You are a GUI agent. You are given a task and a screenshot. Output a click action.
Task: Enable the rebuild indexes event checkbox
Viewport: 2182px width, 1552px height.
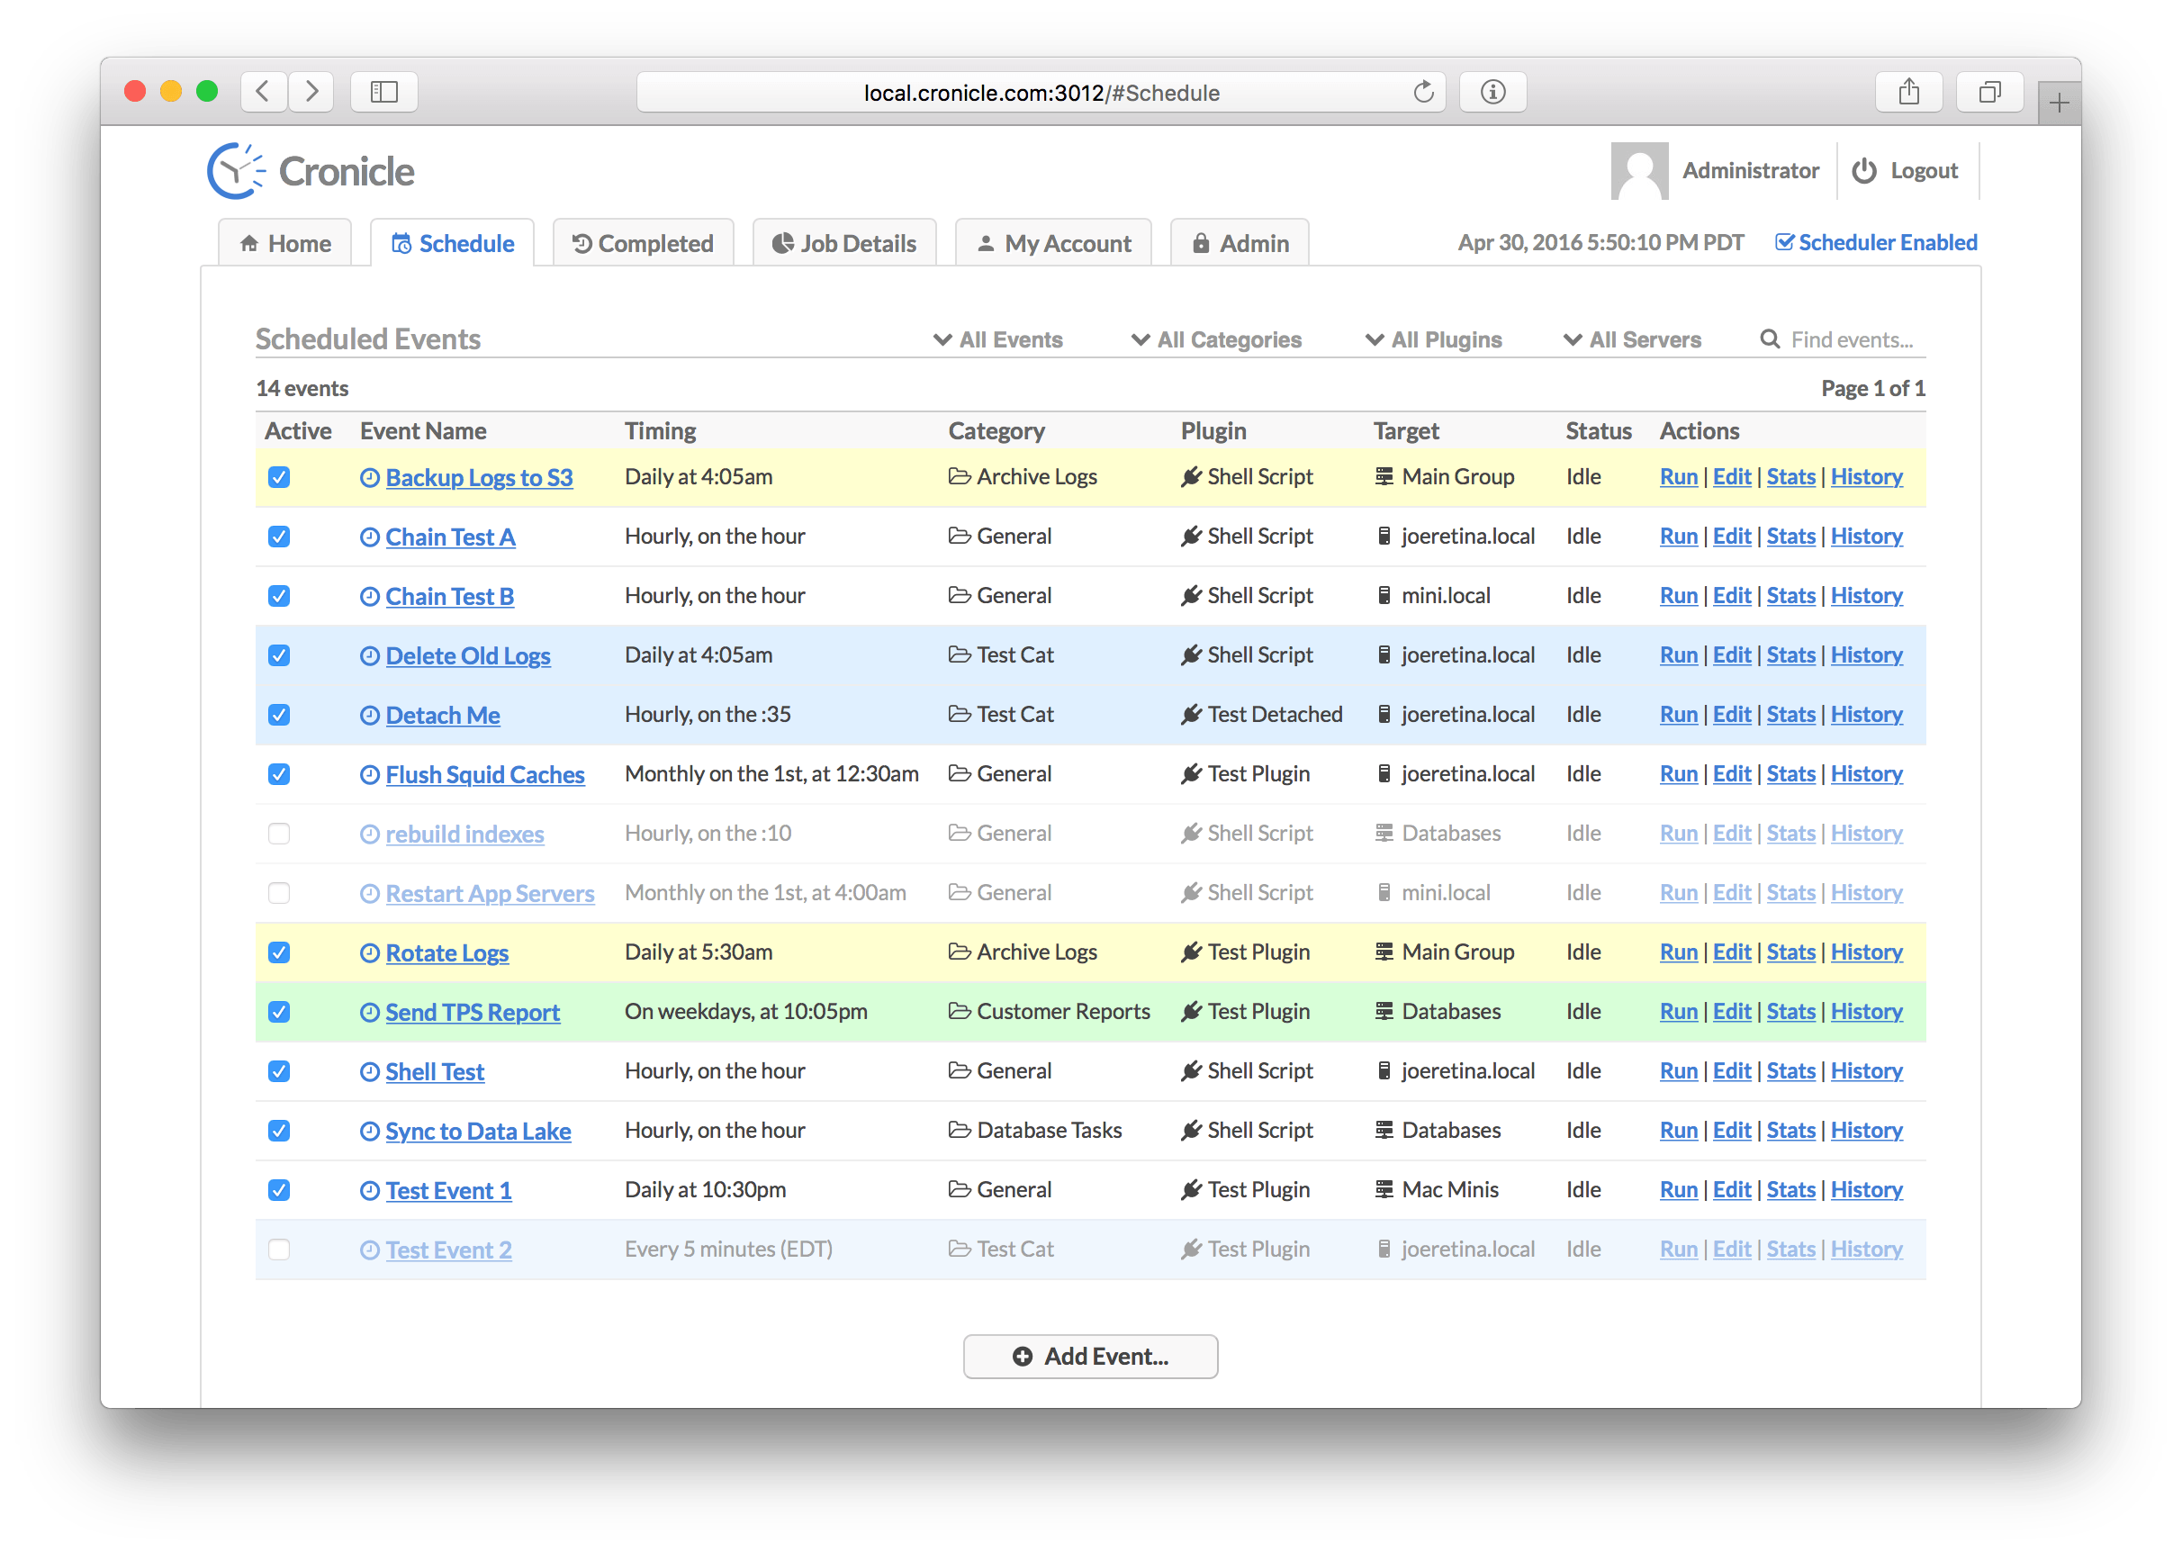(x=279, y=835)
